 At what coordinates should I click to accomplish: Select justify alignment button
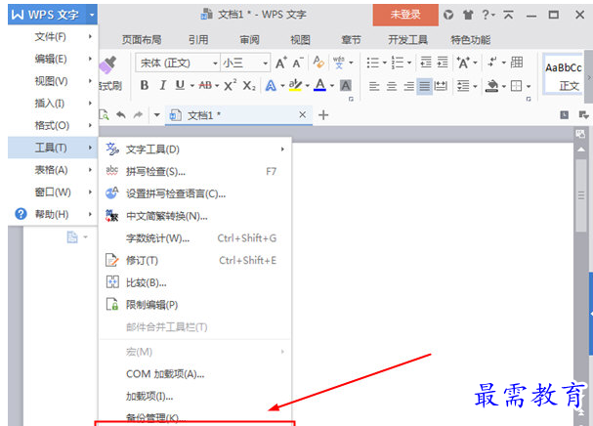[x=425, y=86]
